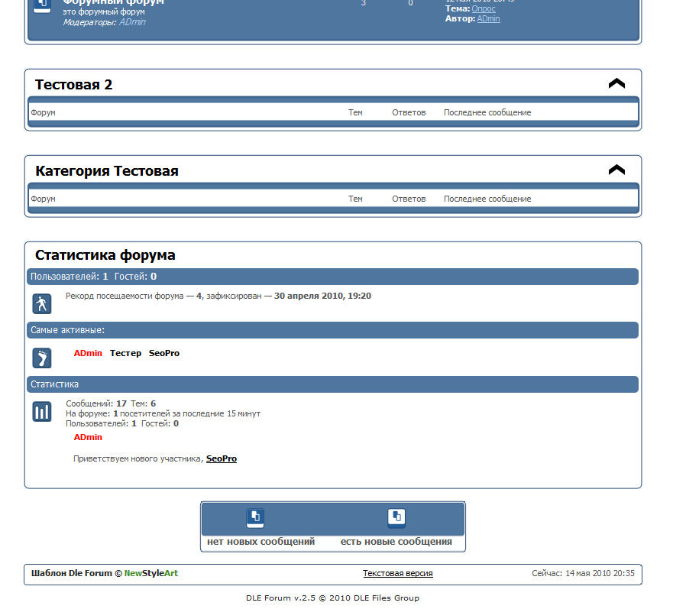Click the 'Тестовая 2' category title
Image resolution: width=673 pixels, height=609 pixels.
coord(74,85)
